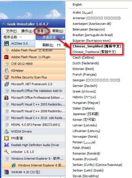Expand the 界面语言 submenu arrow
This screenshot has height=178, width=132.
[x=63, y=37]
